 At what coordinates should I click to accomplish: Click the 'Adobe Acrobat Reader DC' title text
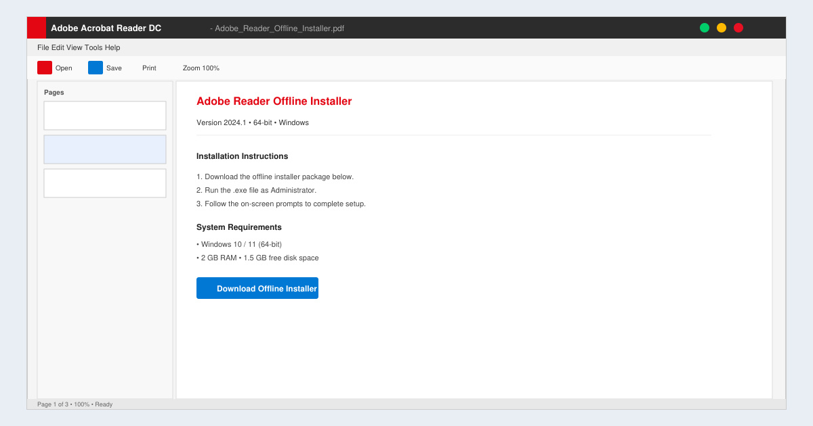coord(106,28)
